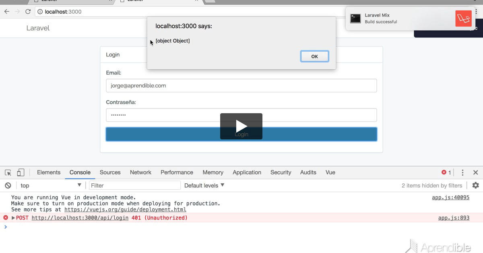The height and width of the screenshot is (253, 483).
Task: Click '2 items hidden by filters' text
Action: click(432, 185)
